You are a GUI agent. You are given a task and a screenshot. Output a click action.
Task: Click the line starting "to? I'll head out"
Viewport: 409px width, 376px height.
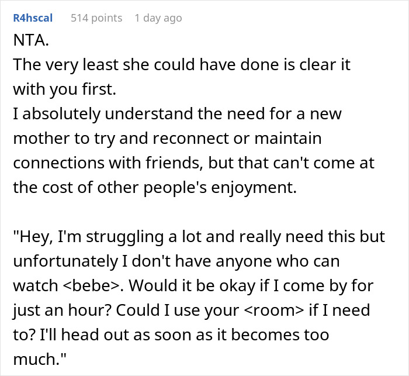click(x=171, y=334)
